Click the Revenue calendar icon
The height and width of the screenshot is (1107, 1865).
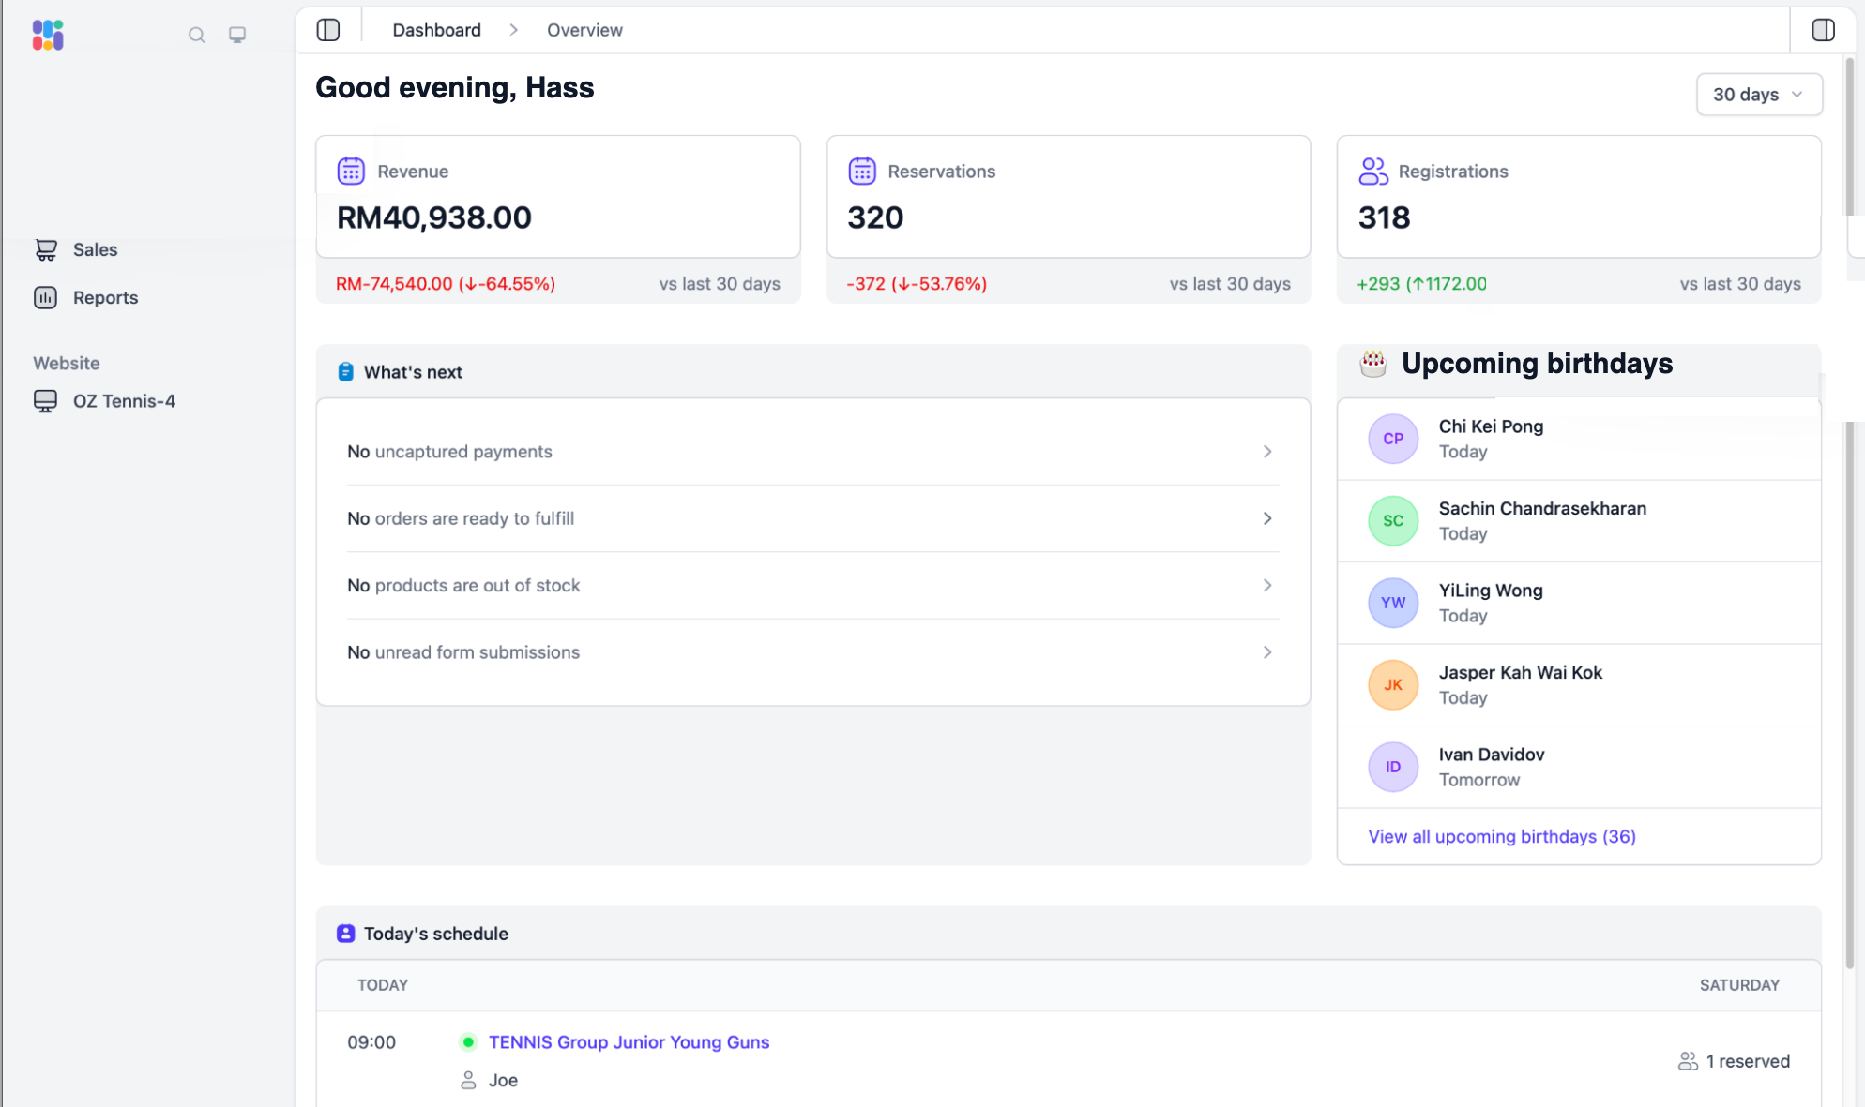351,171
